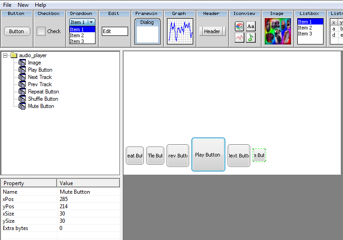Select Next Track in the widget tree
Viewport: 343px width, 240px height.
coord(40,77)
